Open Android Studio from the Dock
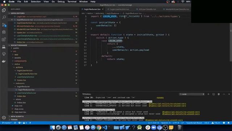Viewport: 232px width, 131px height. 139,127
